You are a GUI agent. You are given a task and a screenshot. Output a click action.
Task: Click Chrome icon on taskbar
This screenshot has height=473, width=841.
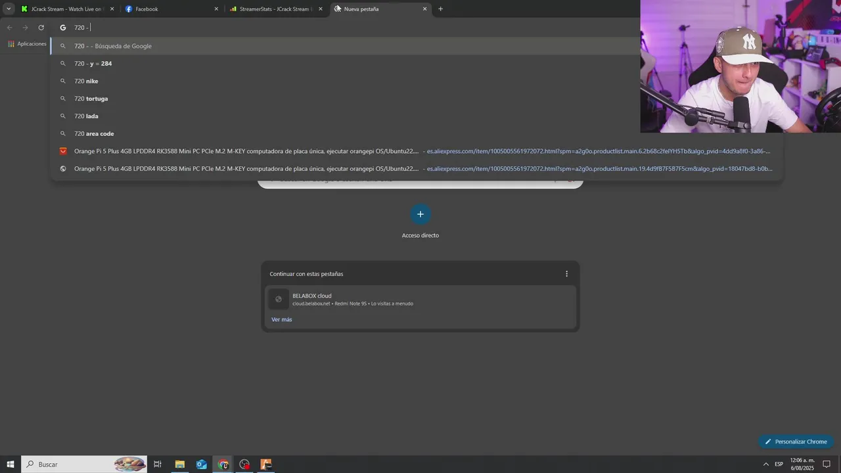(x=223, y=464)
